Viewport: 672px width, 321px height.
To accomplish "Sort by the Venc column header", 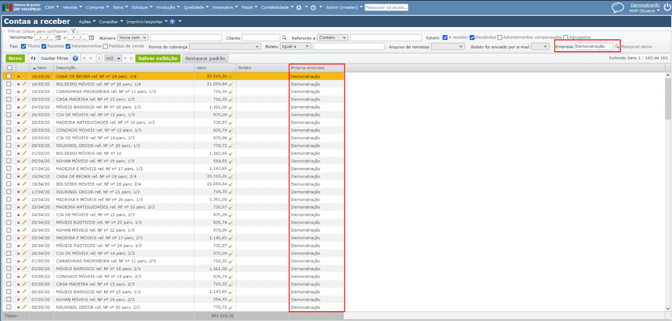I will click(x=42, y=68).
